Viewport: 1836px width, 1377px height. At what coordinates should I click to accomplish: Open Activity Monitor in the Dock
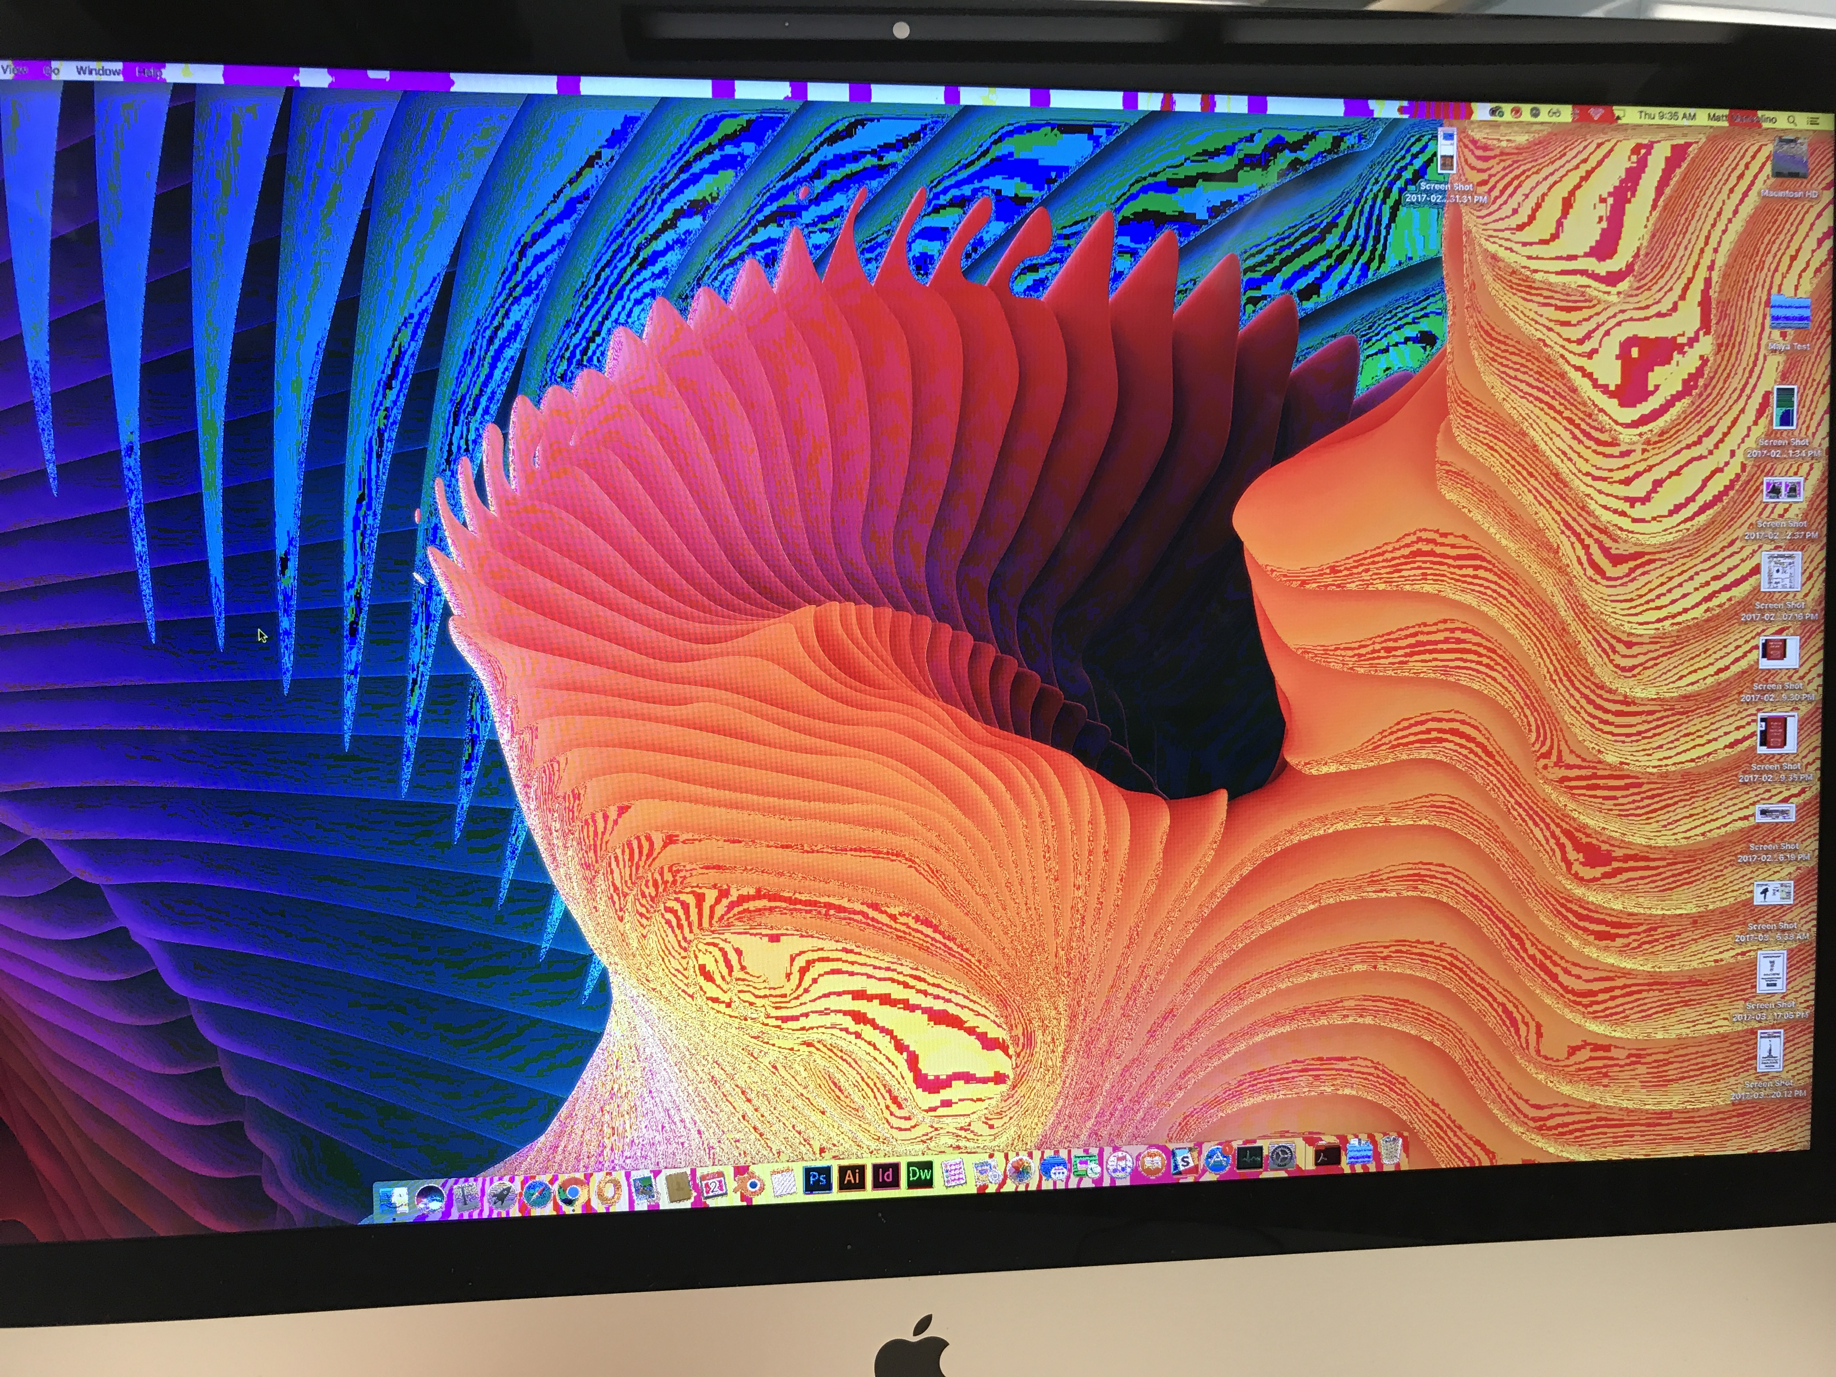pos(1249,1158)
